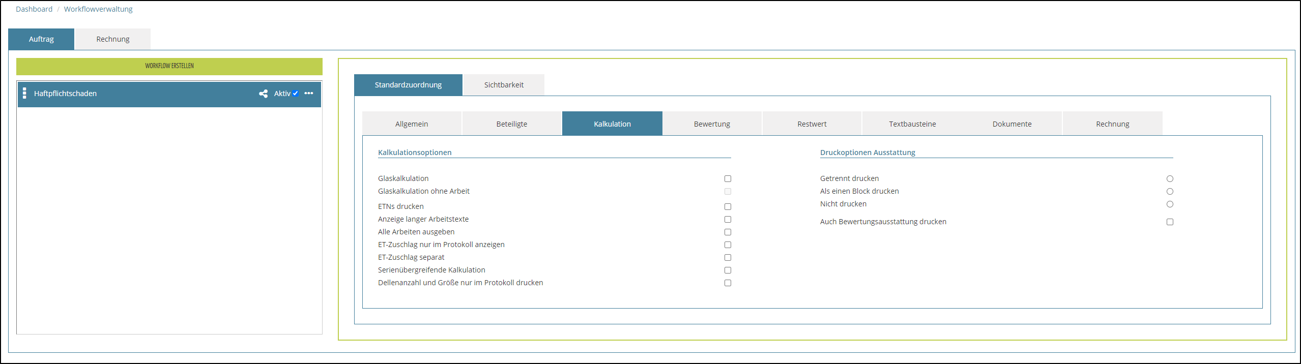The width and height of the screenshot is (1301, 364).
Task: Grab the drag handle of Haftpflichtschaden
Action: click(24, 94)
